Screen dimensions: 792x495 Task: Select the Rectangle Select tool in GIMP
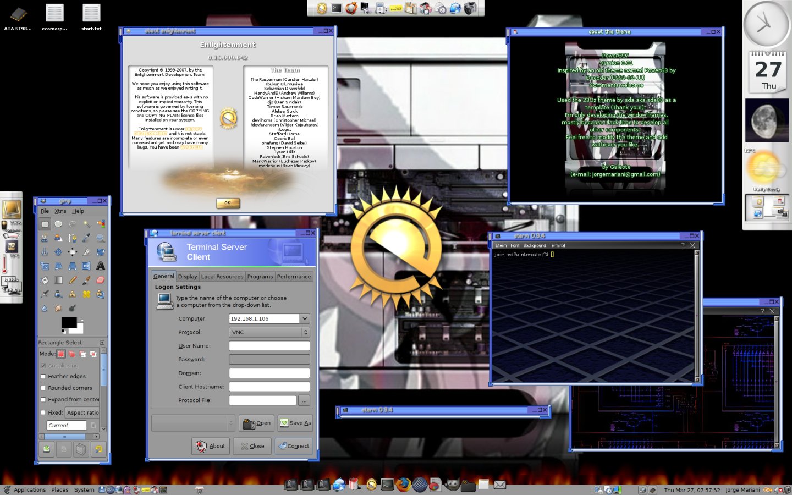pyautogui.click(x=45, y=224)
